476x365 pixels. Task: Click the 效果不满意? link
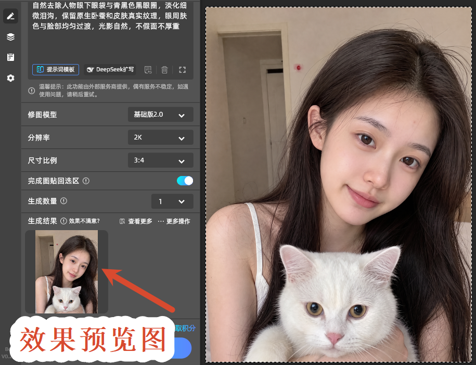pyautogui.click(x=84, y=221)
